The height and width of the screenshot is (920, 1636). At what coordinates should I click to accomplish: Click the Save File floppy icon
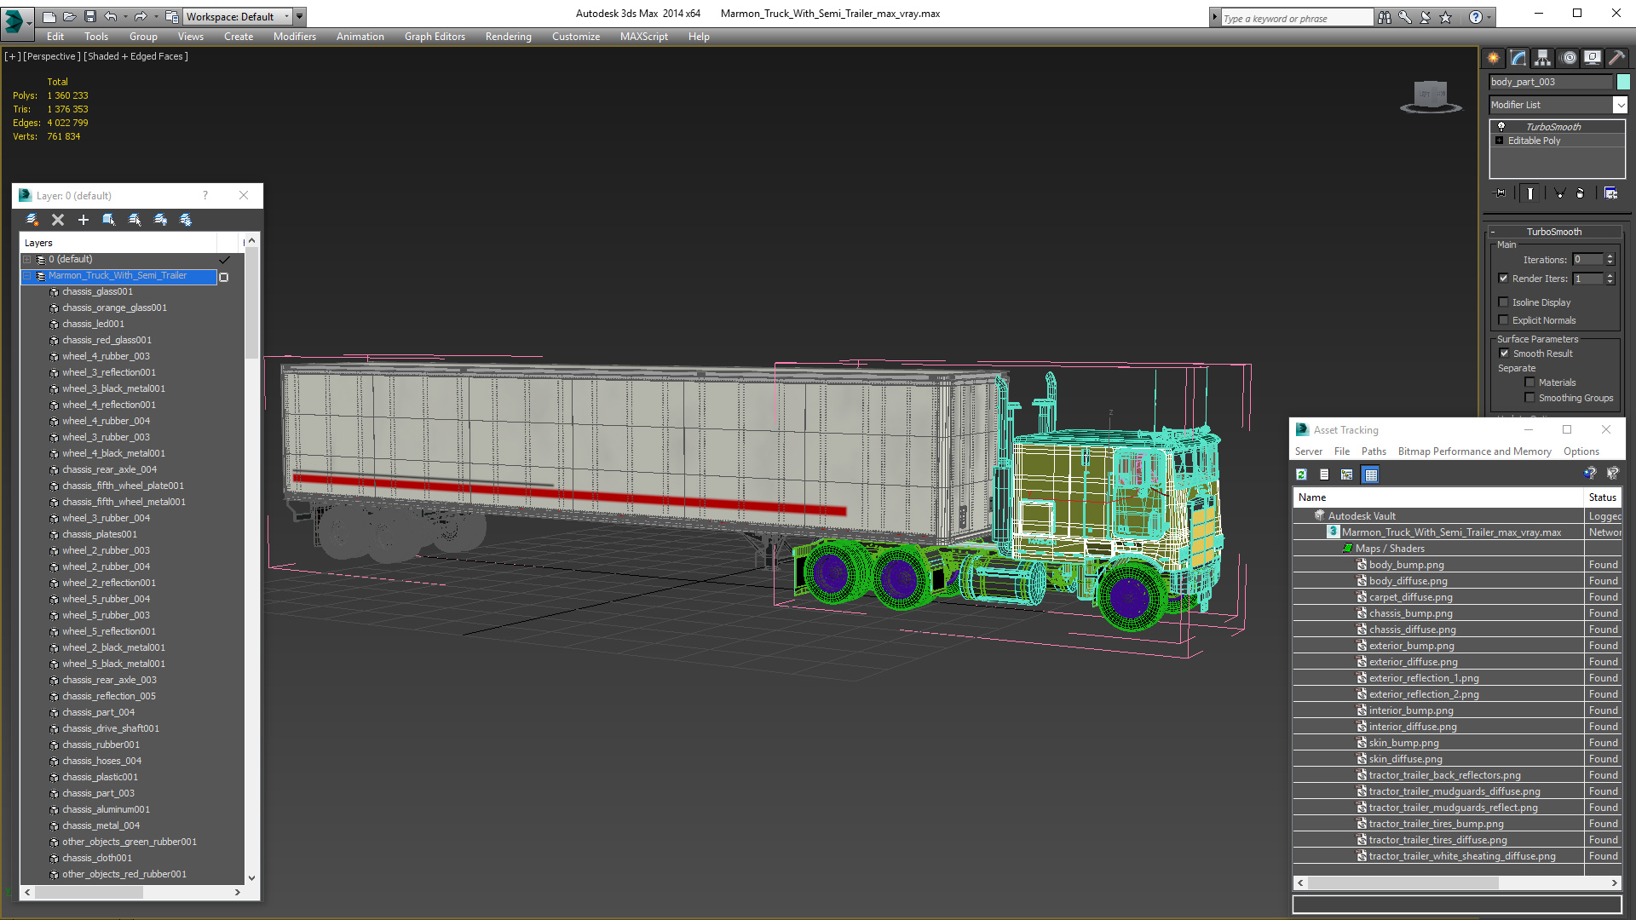[x=90, y=16]
